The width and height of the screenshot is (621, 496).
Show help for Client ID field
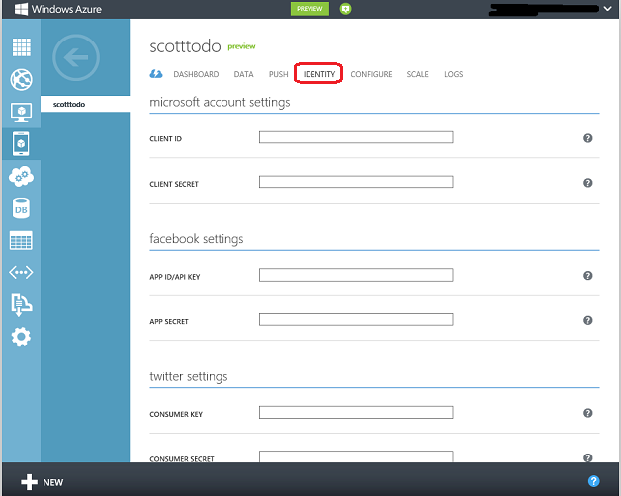click(587, 138)
